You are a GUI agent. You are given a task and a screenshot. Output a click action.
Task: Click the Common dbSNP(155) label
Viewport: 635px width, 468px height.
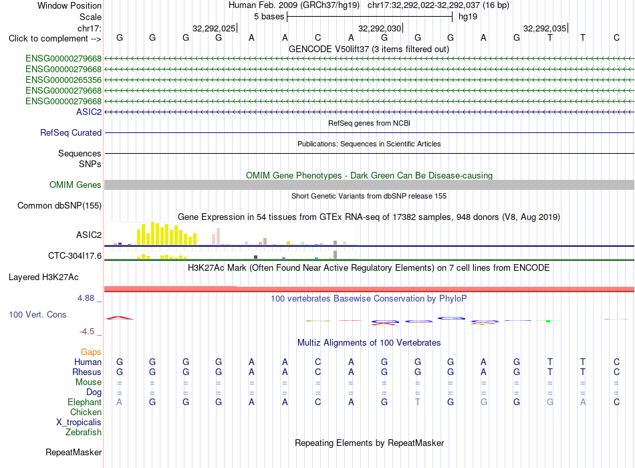[59, 205]
